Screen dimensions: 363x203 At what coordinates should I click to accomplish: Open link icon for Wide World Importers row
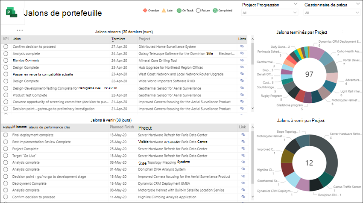242,81
